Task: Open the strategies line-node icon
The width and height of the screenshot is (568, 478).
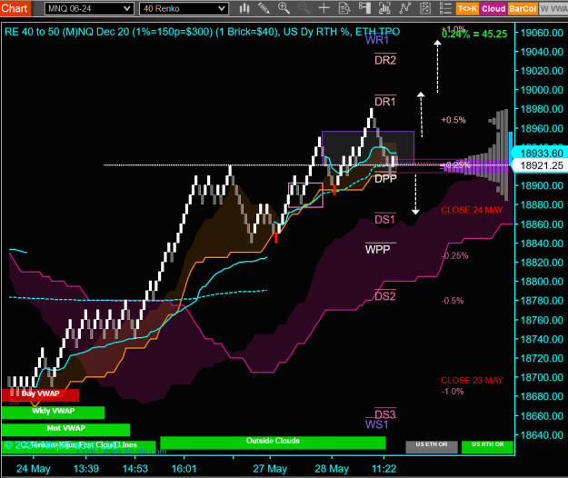Action: [404, 8]
